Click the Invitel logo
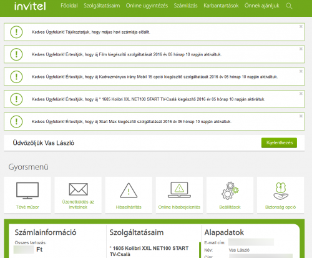 (30, 6)
